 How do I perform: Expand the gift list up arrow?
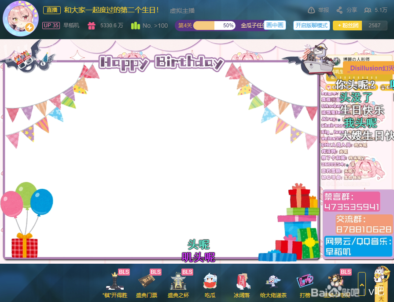tap(362, 284)
